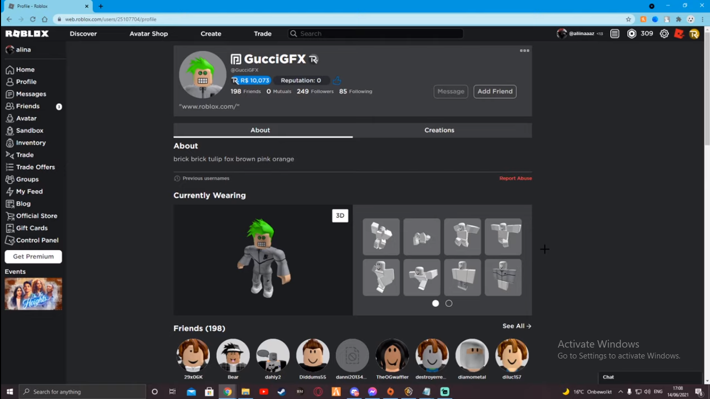
Task: Open friend 29x06K's avatar
Action: click(x=193, y=355)
